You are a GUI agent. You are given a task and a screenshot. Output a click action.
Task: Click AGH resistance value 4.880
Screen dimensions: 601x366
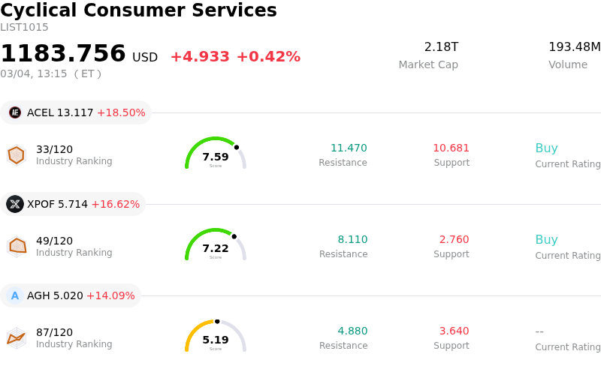(x=352, y=331)
